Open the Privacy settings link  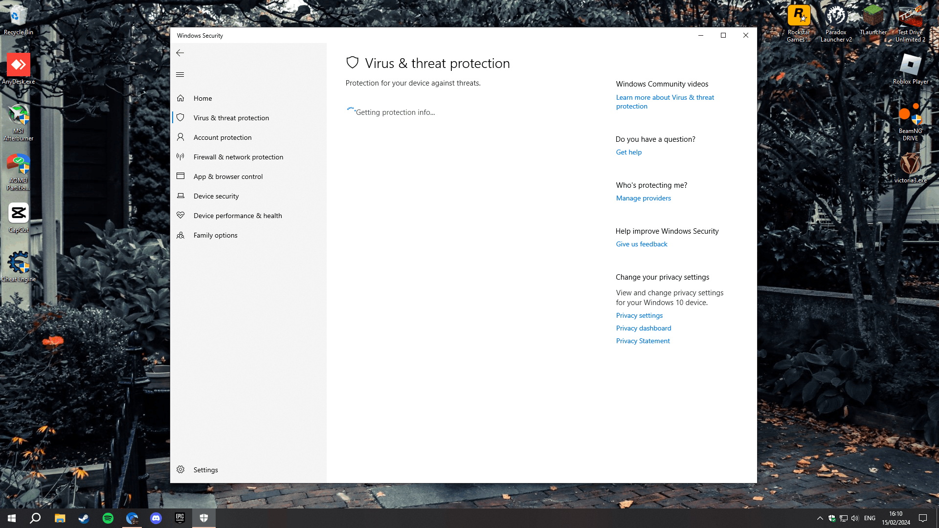point(639,315)
